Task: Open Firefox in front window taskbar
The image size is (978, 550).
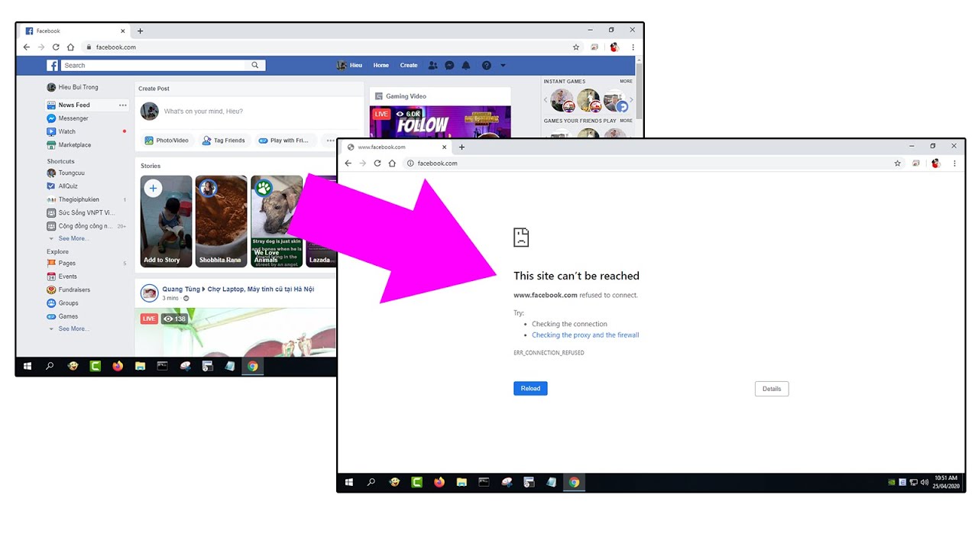Action: coord(439,483)
